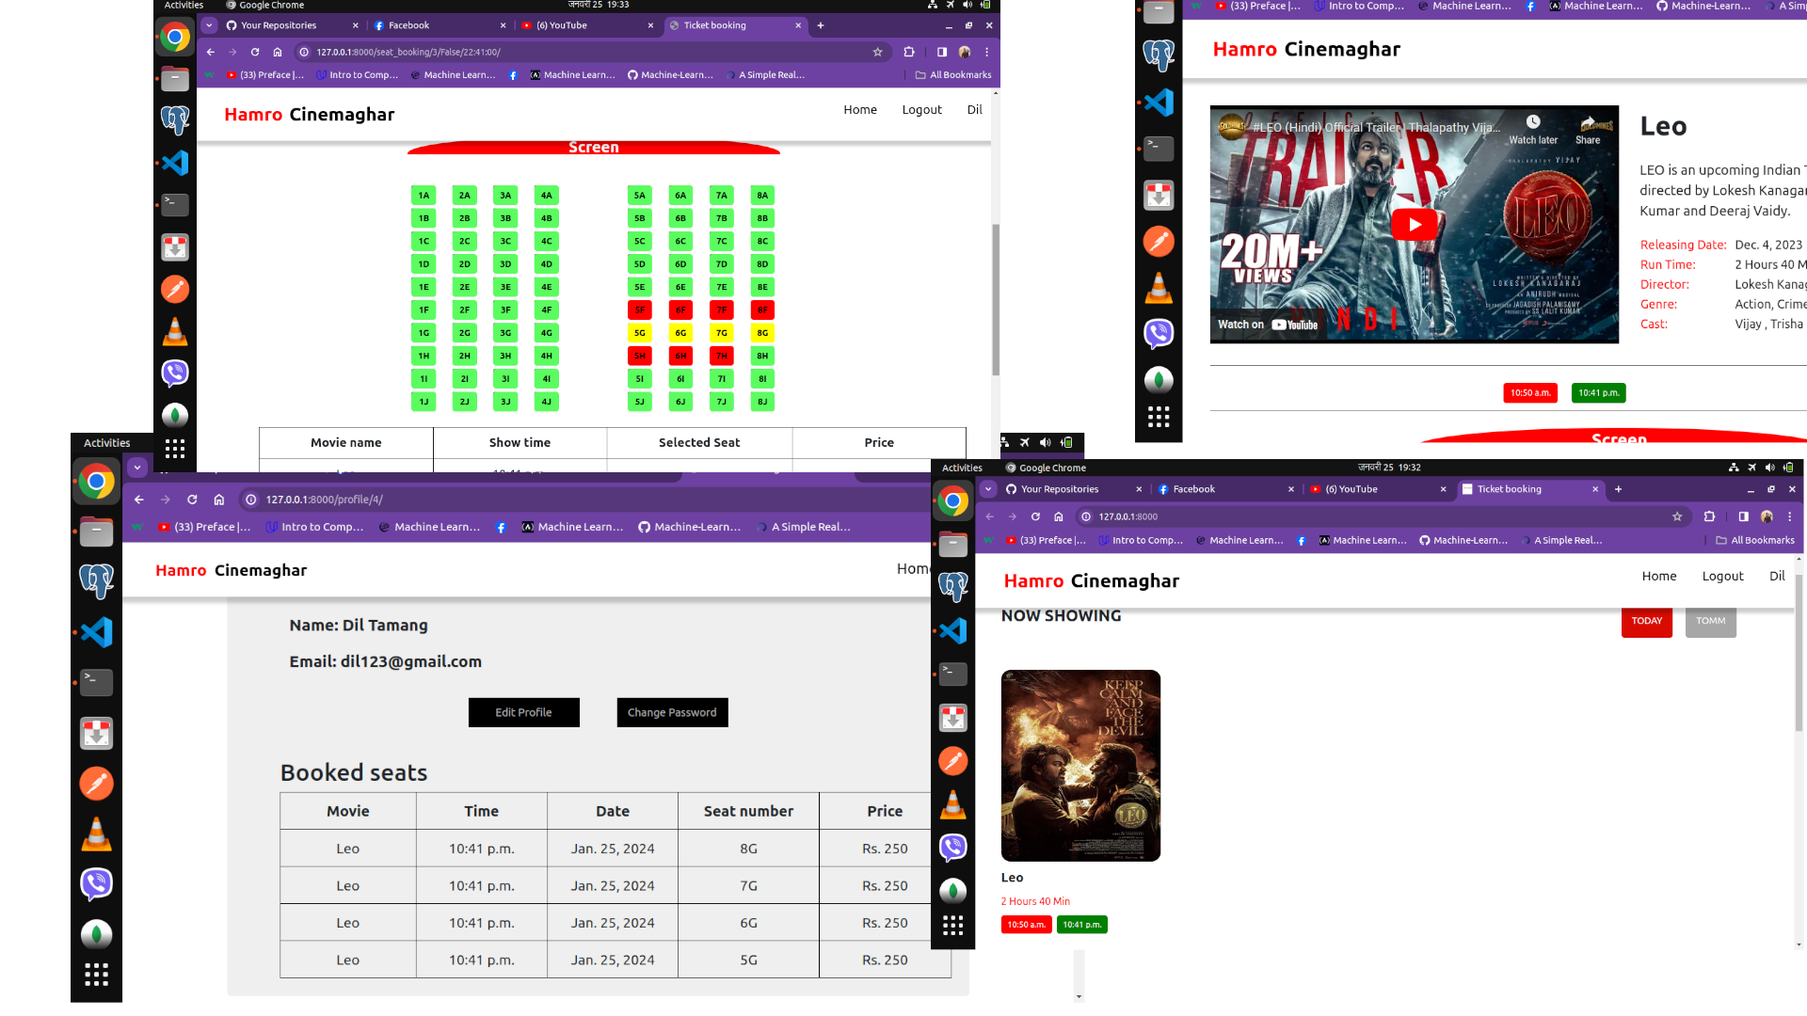1807x1016 pixels.
Task: Click the red TODAY button
Action: point(1646,621)
